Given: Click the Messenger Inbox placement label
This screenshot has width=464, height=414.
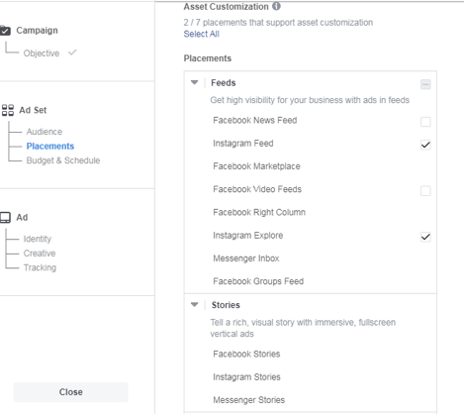Looking at the screenshot, I should [x=246, y=259].
